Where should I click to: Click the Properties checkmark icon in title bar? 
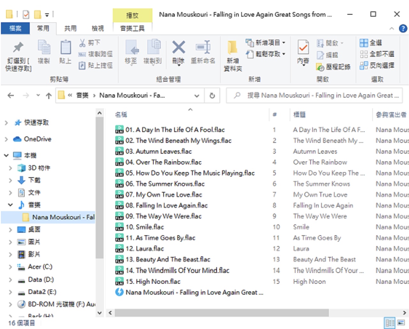26,14
